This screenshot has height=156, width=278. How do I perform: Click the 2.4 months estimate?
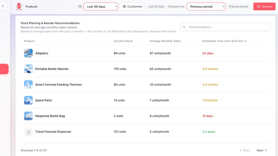(210, 85)
